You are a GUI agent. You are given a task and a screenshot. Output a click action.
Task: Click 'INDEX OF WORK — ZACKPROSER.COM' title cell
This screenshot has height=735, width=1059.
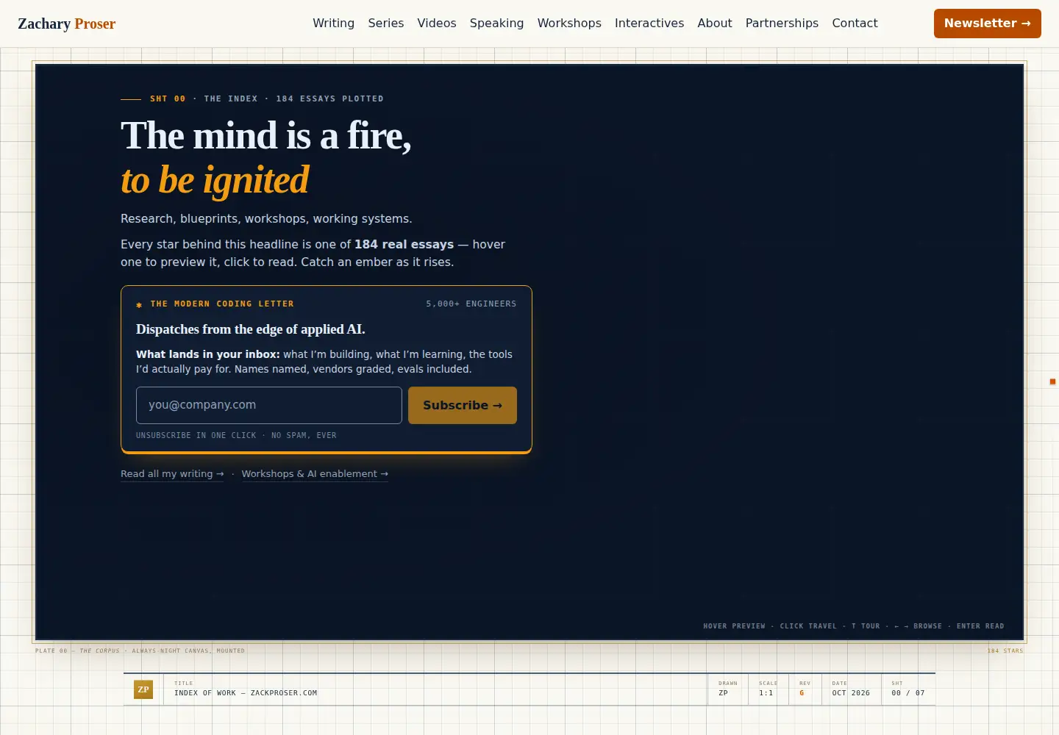[246, 693]
